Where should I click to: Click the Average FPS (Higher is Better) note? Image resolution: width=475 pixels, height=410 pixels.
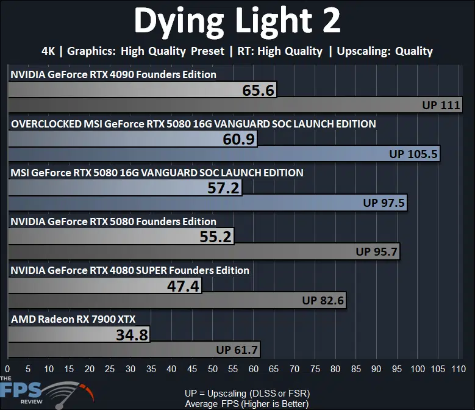pyautogui.click(x=247, y=404)
